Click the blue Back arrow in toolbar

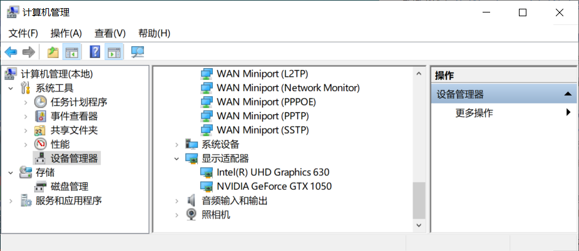click(11, 52)
